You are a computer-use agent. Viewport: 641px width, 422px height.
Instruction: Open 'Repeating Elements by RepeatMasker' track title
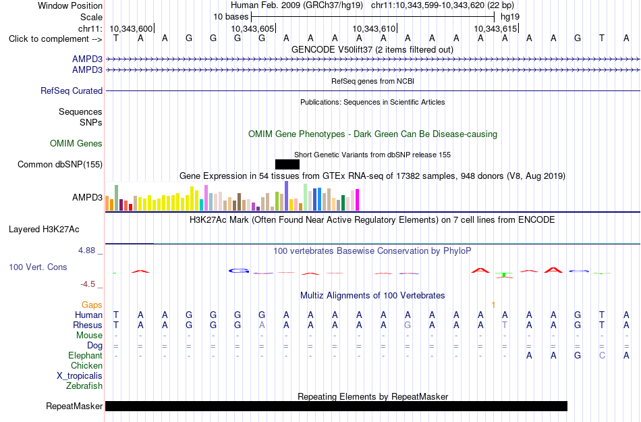coord(372,396)
